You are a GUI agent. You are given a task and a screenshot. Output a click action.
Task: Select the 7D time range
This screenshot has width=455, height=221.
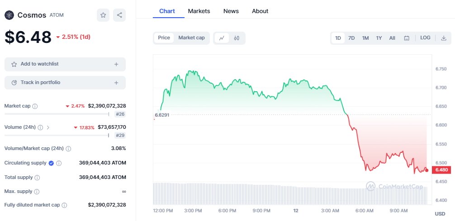[351, 38]
